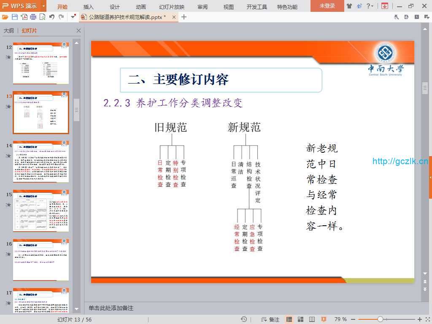Open the Print Preview icon
Image resolution: width=432 pixels, height=324 pixels.
[42, 17]
